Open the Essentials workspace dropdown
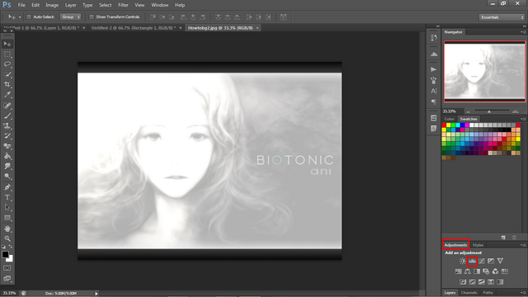The height and width of the screenshot is (297, 528). click(x=502, y=17)
